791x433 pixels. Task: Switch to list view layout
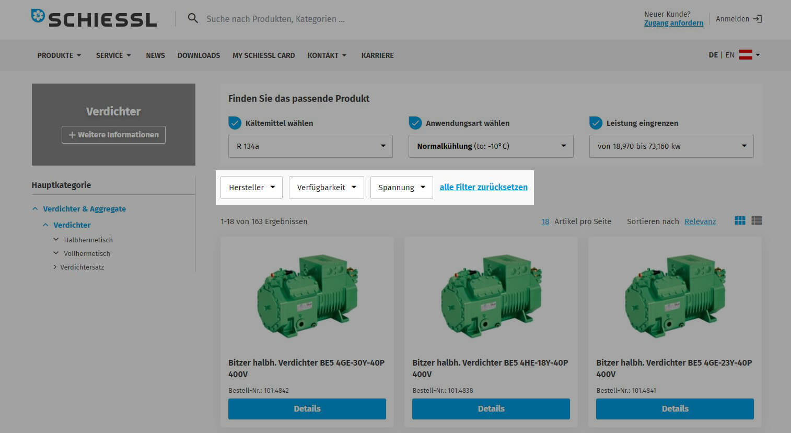[x=757, y=221]
